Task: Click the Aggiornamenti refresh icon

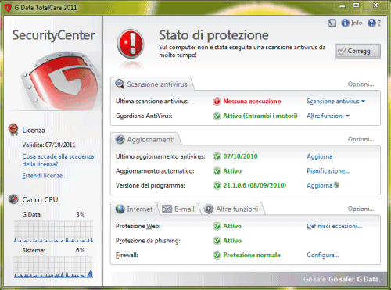Action: [x=120, y=139]
